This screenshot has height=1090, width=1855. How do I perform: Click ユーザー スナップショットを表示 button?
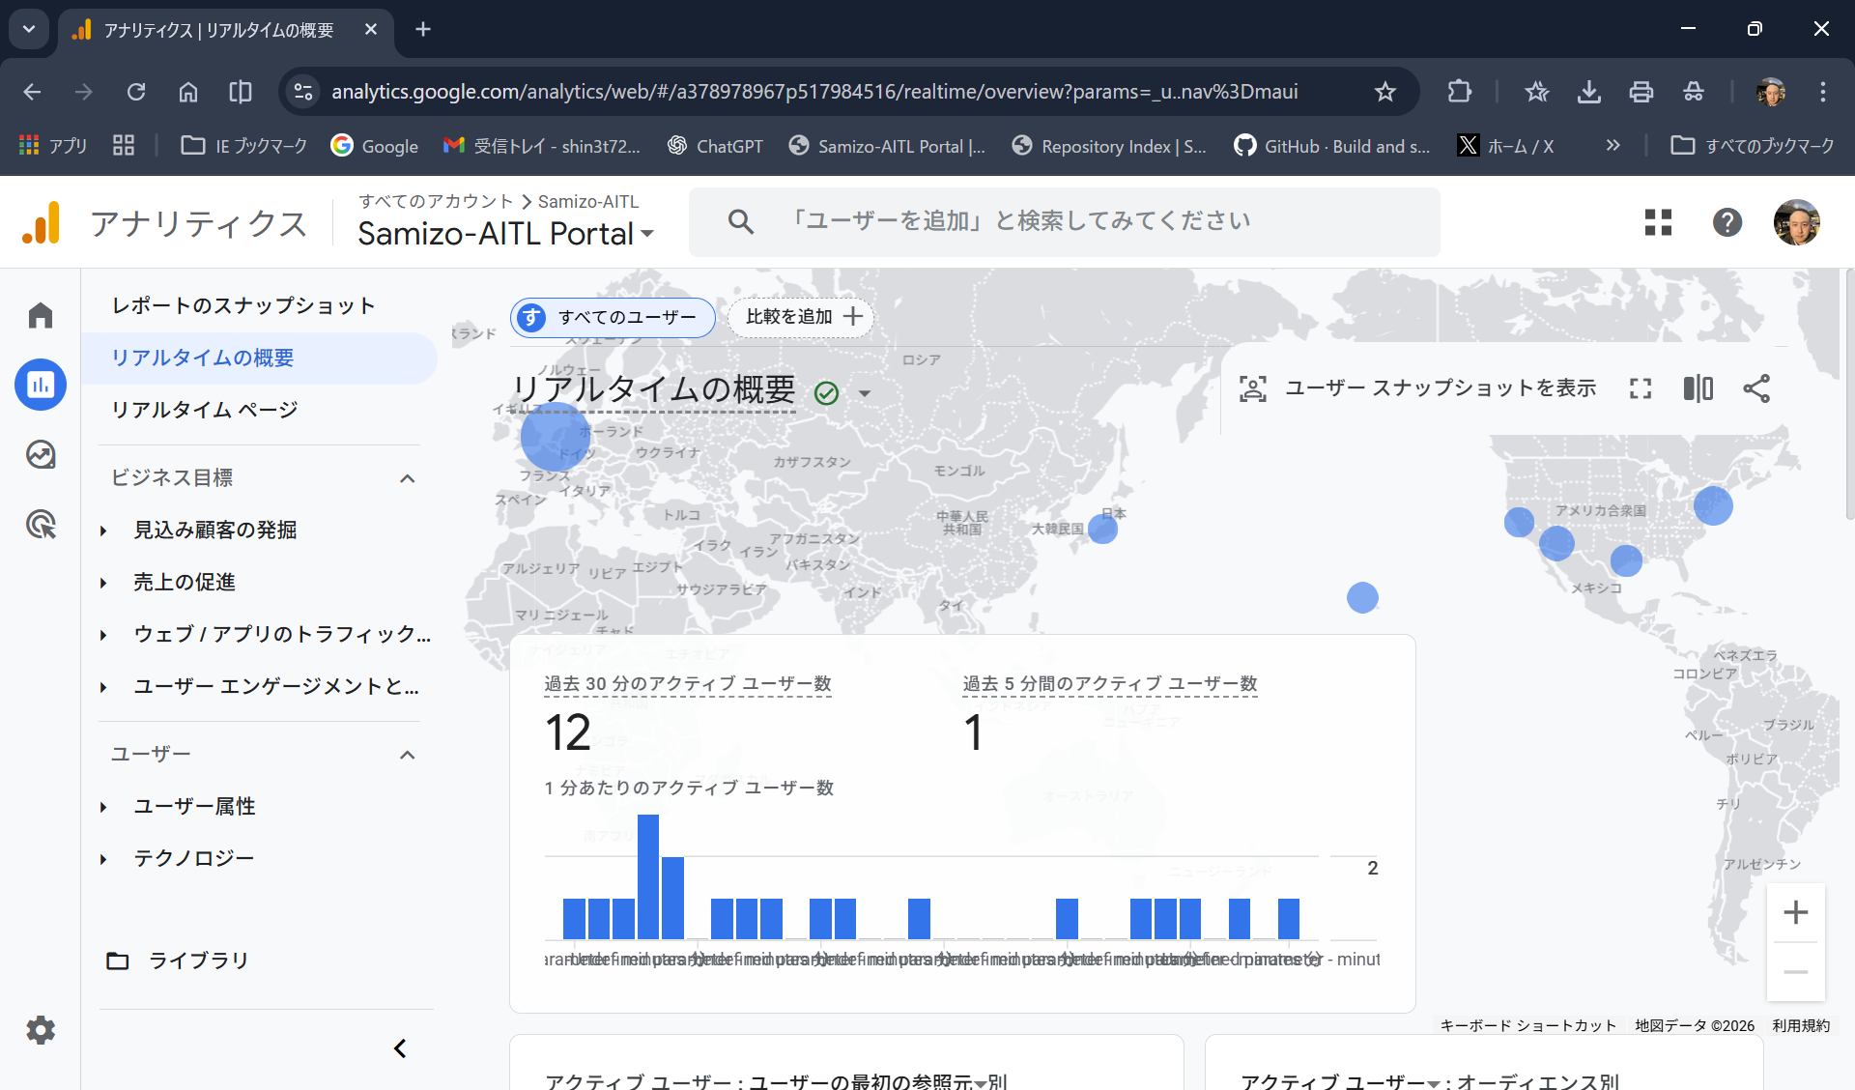pos(1418,388)
